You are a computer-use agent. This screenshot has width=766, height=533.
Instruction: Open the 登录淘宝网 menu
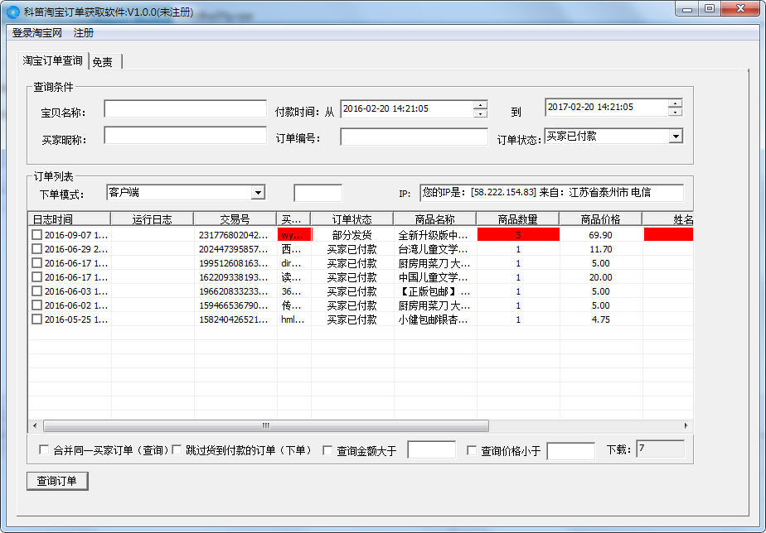tap(37, 33)
